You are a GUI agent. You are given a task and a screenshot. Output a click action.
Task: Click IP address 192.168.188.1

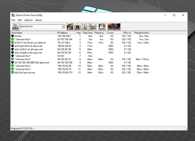coord(64,36)
